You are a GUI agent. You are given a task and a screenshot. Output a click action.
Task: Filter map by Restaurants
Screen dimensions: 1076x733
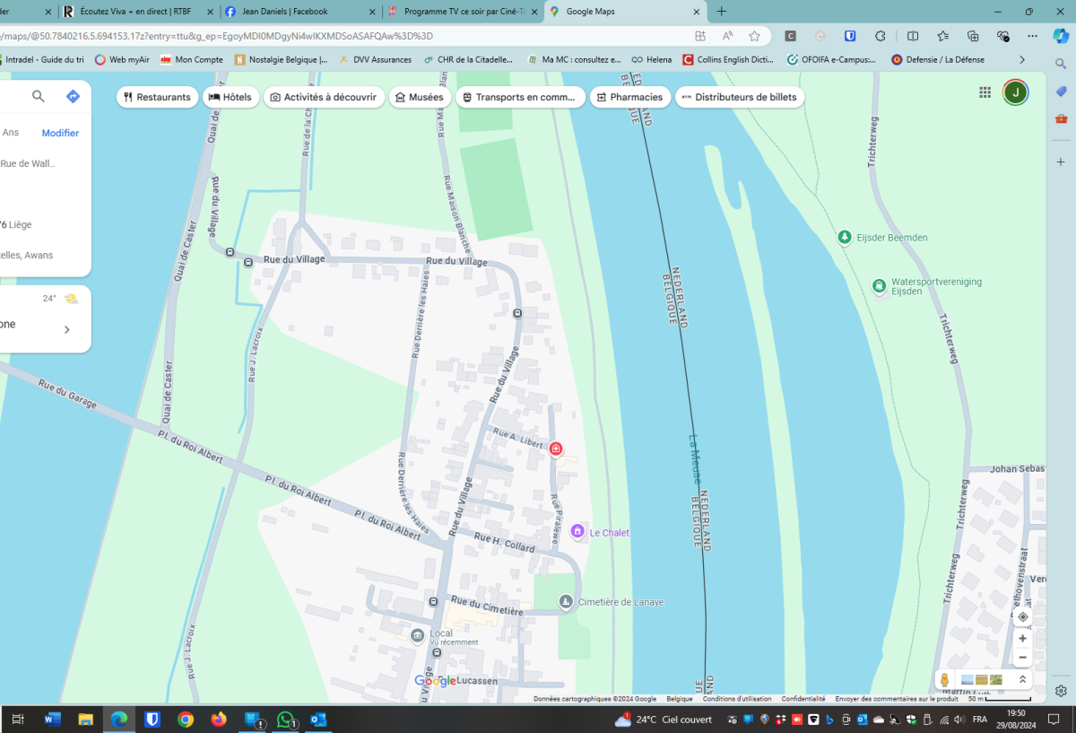pos(157,97)
